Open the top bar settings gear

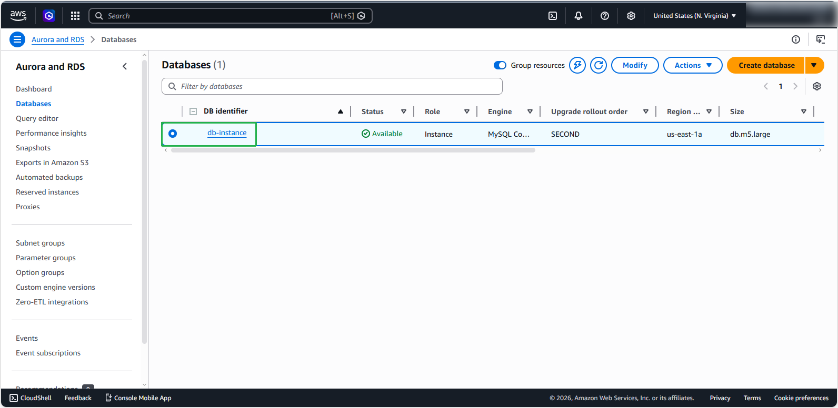click(x=631, y=16)
